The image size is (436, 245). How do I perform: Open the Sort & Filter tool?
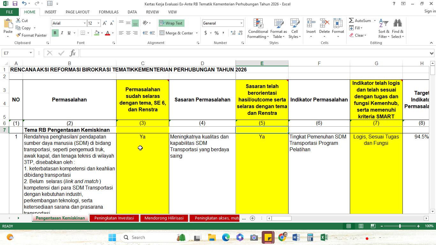point(384,29)
